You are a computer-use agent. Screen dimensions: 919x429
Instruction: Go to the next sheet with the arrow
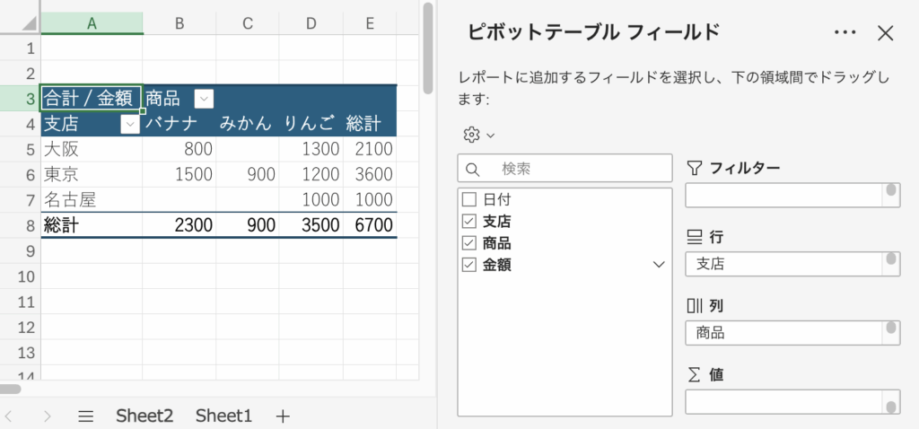click(47, 416)
